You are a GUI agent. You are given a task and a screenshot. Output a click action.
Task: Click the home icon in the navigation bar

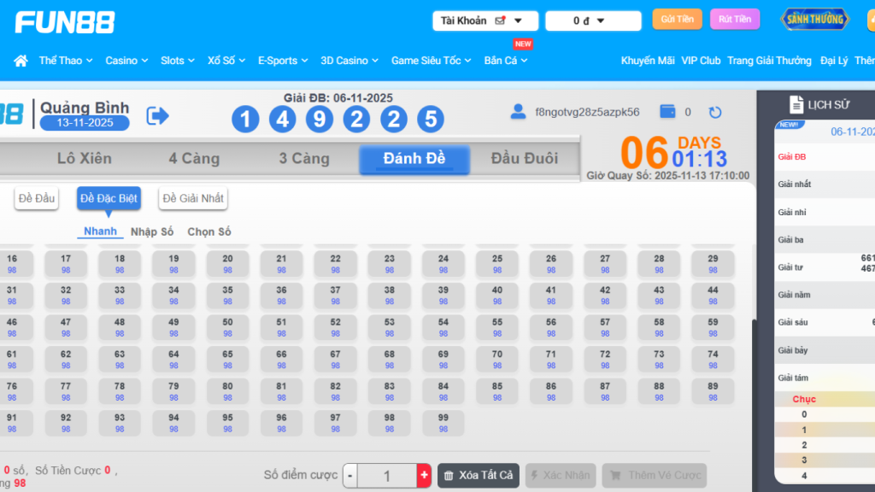tap(20, 61)
